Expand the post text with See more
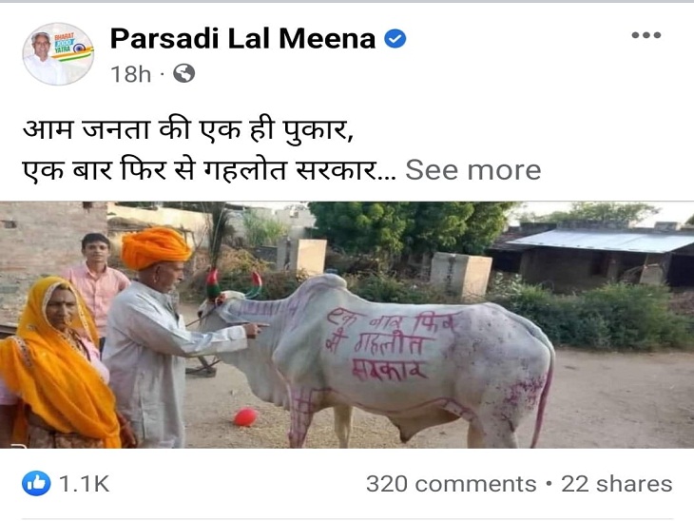 (473, 170)
